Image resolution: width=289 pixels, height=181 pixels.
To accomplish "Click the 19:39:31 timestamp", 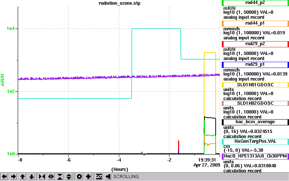I will (x=207, y=160).
